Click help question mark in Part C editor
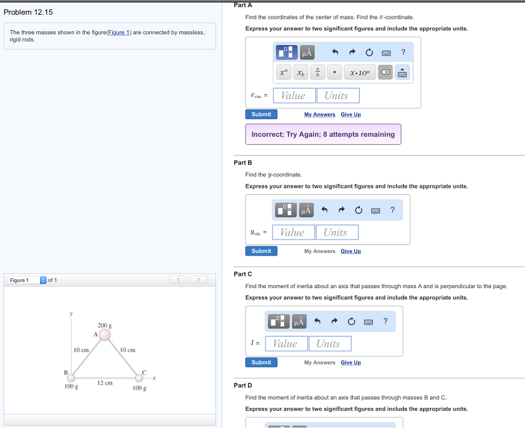The image size is (525, 428). point(386,321)
